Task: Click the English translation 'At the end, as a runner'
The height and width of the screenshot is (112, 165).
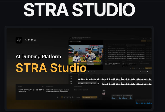Action: click(x=58, y=91)
